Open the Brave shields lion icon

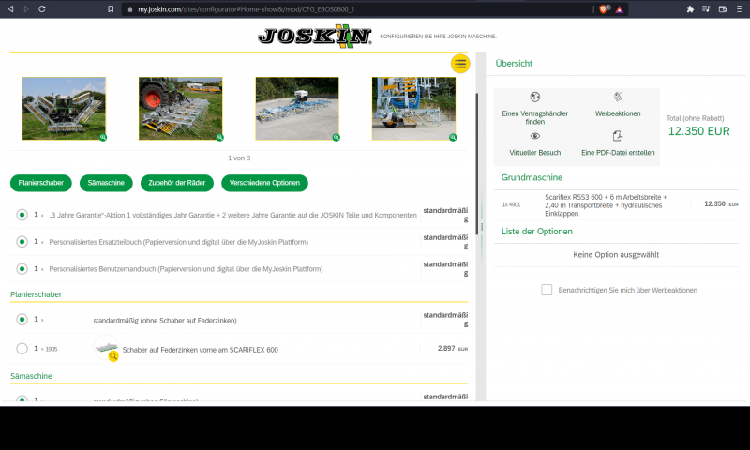(603, 9)
